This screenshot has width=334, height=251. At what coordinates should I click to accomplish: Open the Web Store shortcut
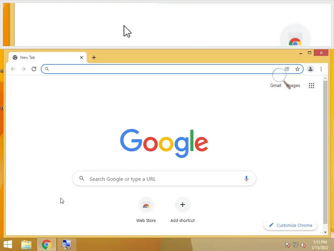tap(146, 210)
